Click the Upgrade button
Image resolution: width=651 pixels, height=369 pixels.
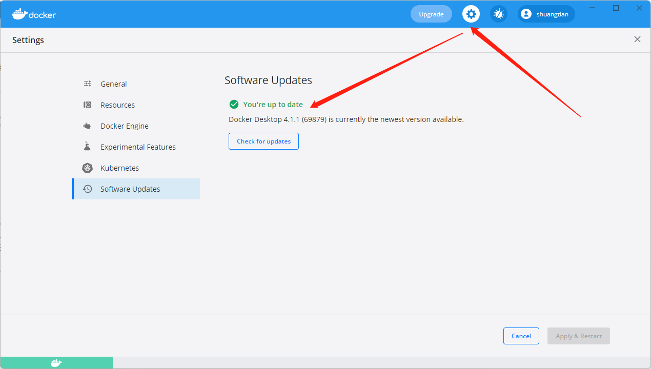coord(431,14)
